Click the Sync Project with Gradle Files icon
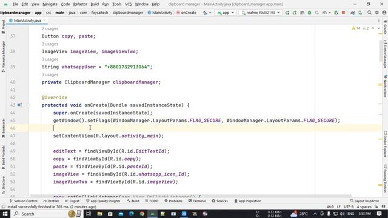Screen dimensions: 388x218 click(x=353, y=13)
